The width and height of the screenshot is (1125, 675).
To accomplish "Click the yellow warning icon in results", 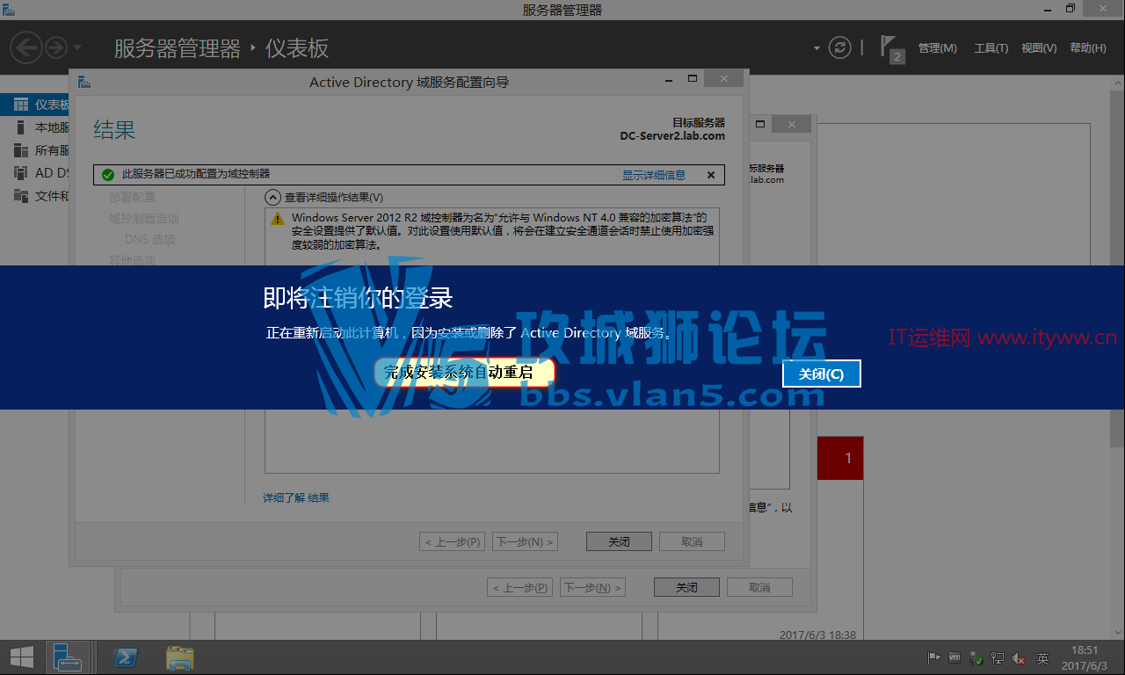I will point(277,218).
